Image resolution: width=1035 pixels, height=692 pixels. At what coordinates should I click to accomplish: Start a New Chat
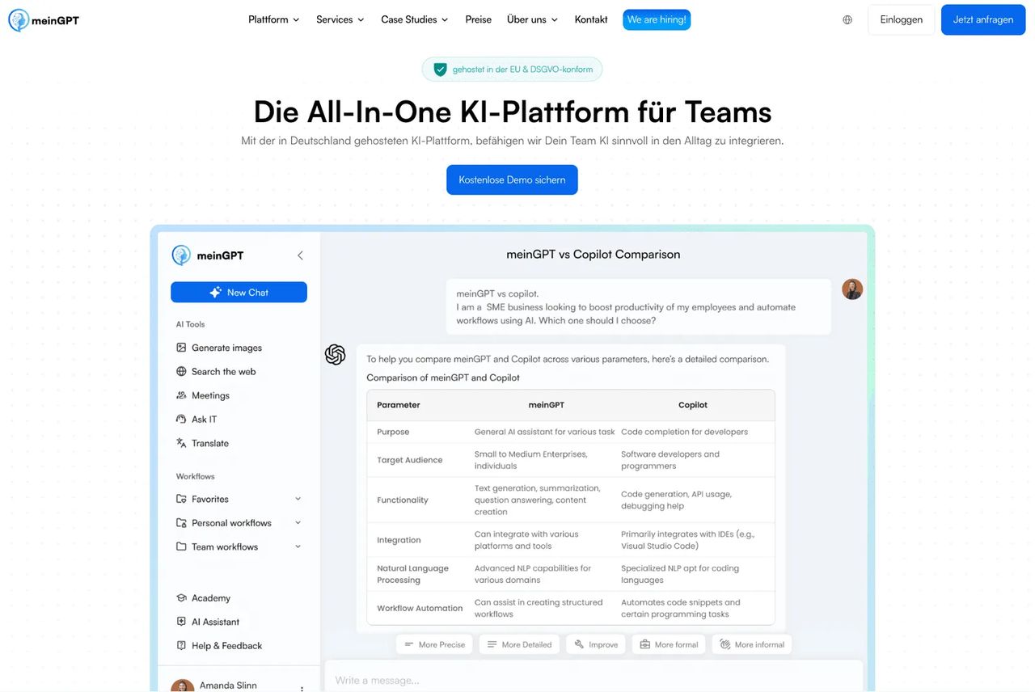click(239, 293)
